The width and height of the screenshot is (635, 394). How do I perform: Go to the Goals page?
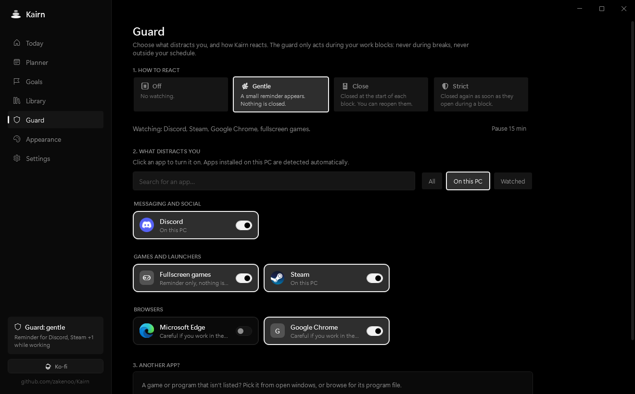pos(55,82)
